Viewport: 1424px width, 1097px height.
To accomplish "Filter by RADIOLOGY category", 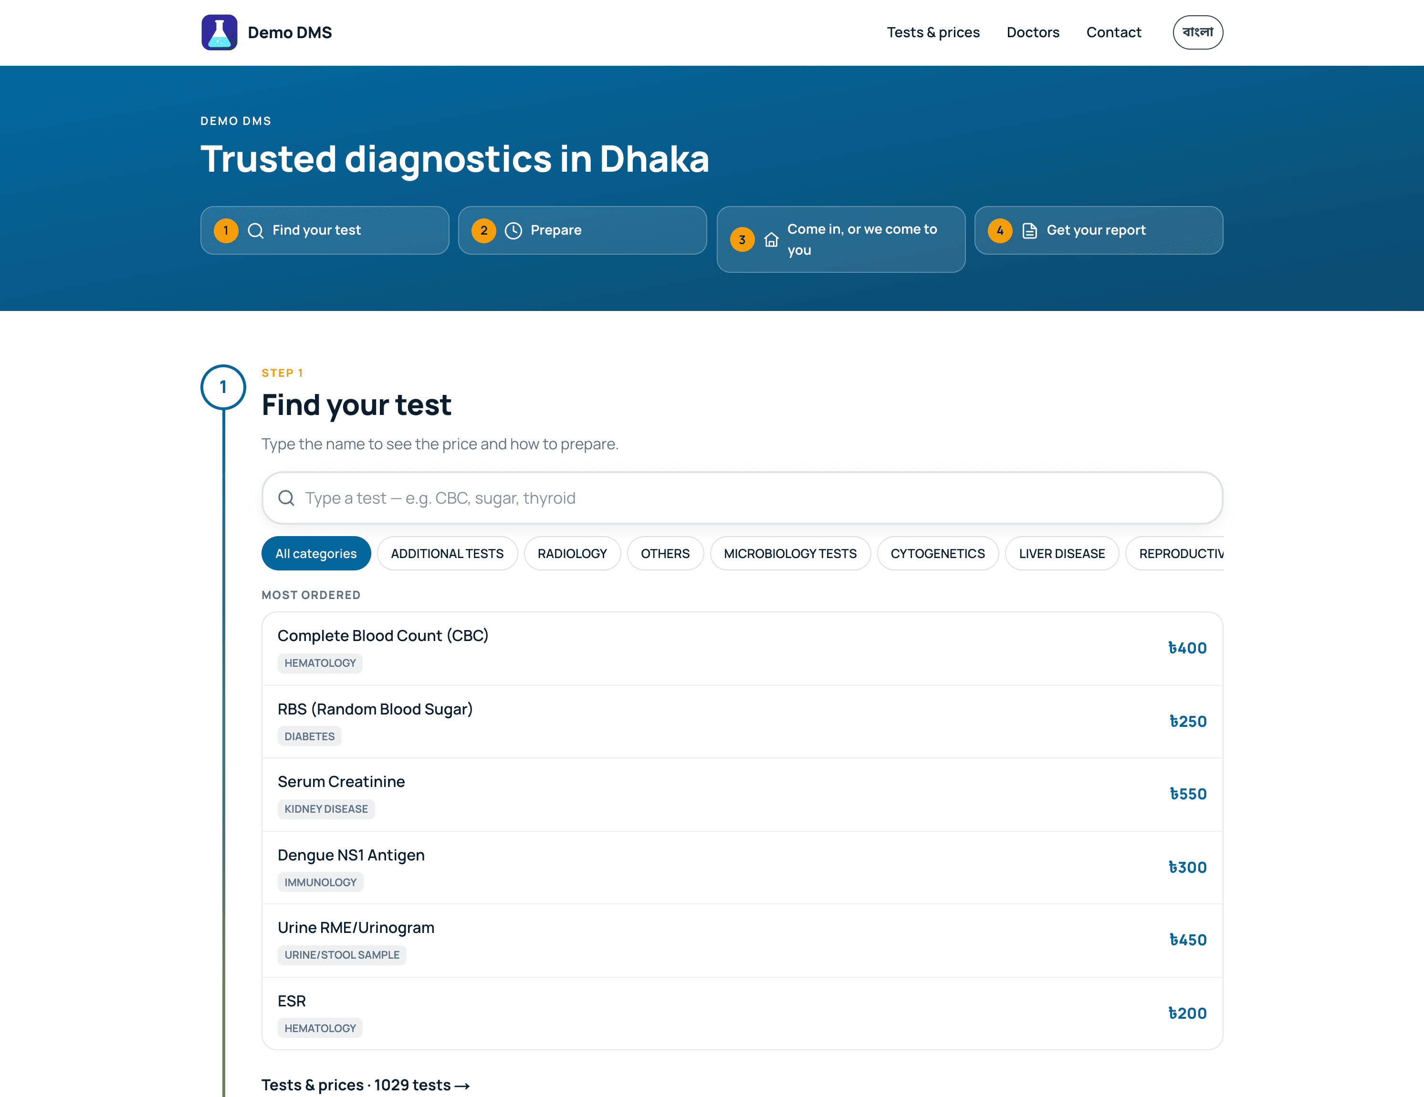I will click(573, 553).
